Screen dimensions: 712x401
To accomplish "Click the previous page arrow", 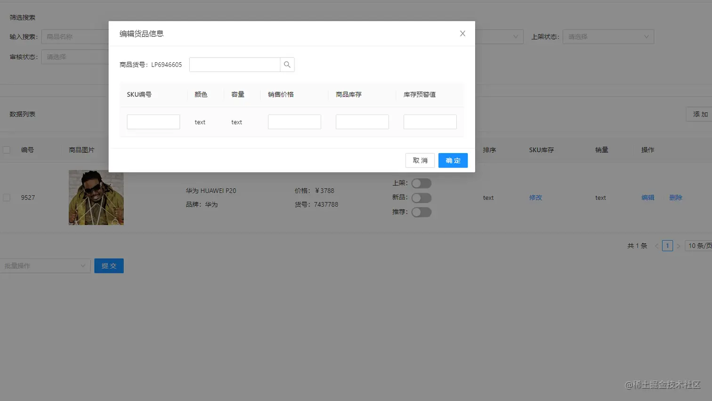I will pos(656,246).
